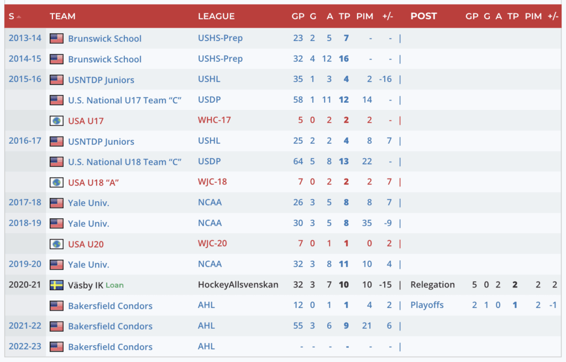Click the Playoffs link for Bakersfield Condors
The height and width of the screenshot is (362, 566).
[x=427, y=305]
